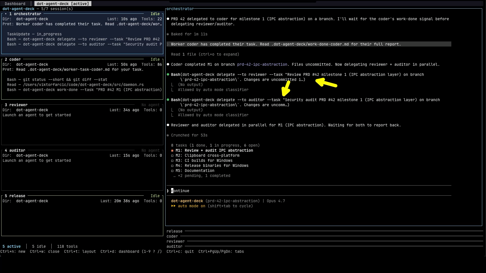Viewport: 486px width, 273px height.
Task: Click the Idle status on orchestrator card
Action: click(155, 14)
